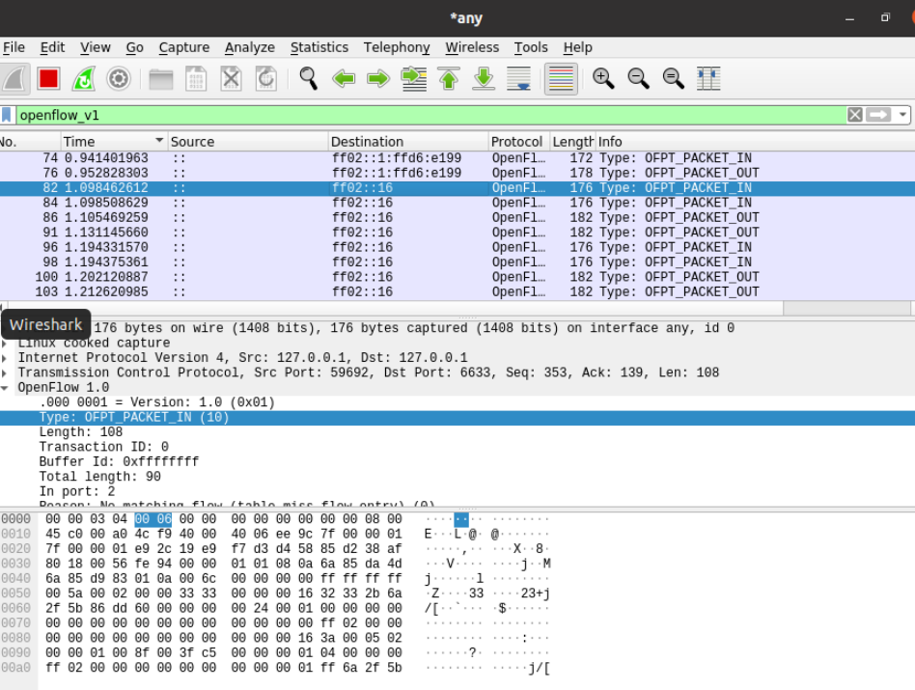Expand Linux cooked capture tree node

click(5, 343)
